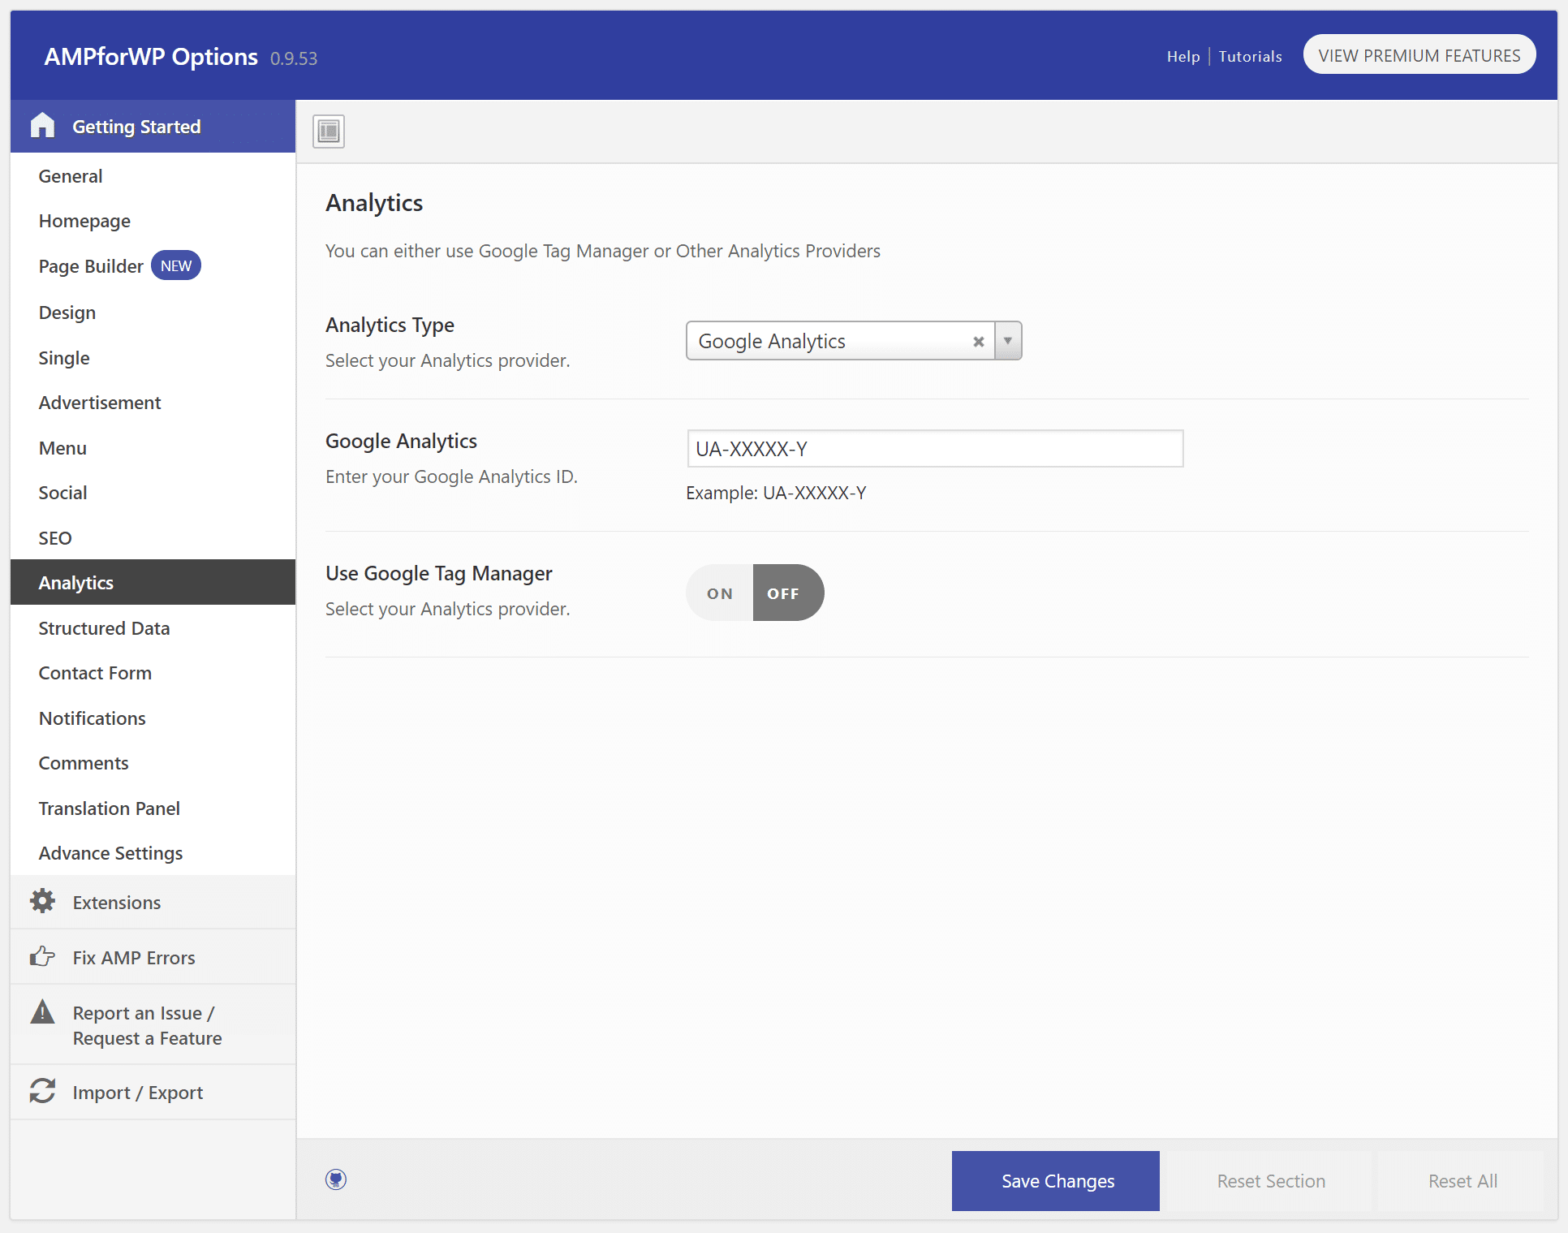
Task: Go to the SEO settings section
Action: tap(153, 538)
